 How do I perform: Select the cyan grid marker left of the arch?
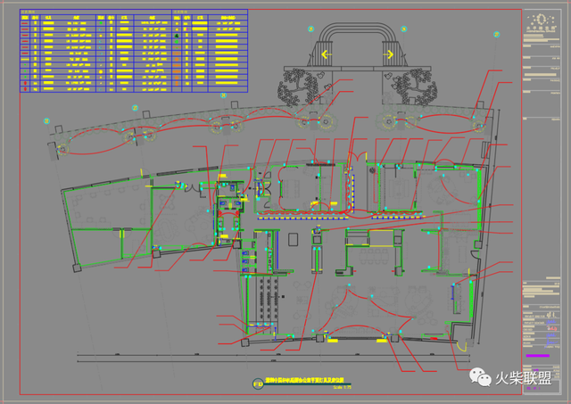point(310,29)
